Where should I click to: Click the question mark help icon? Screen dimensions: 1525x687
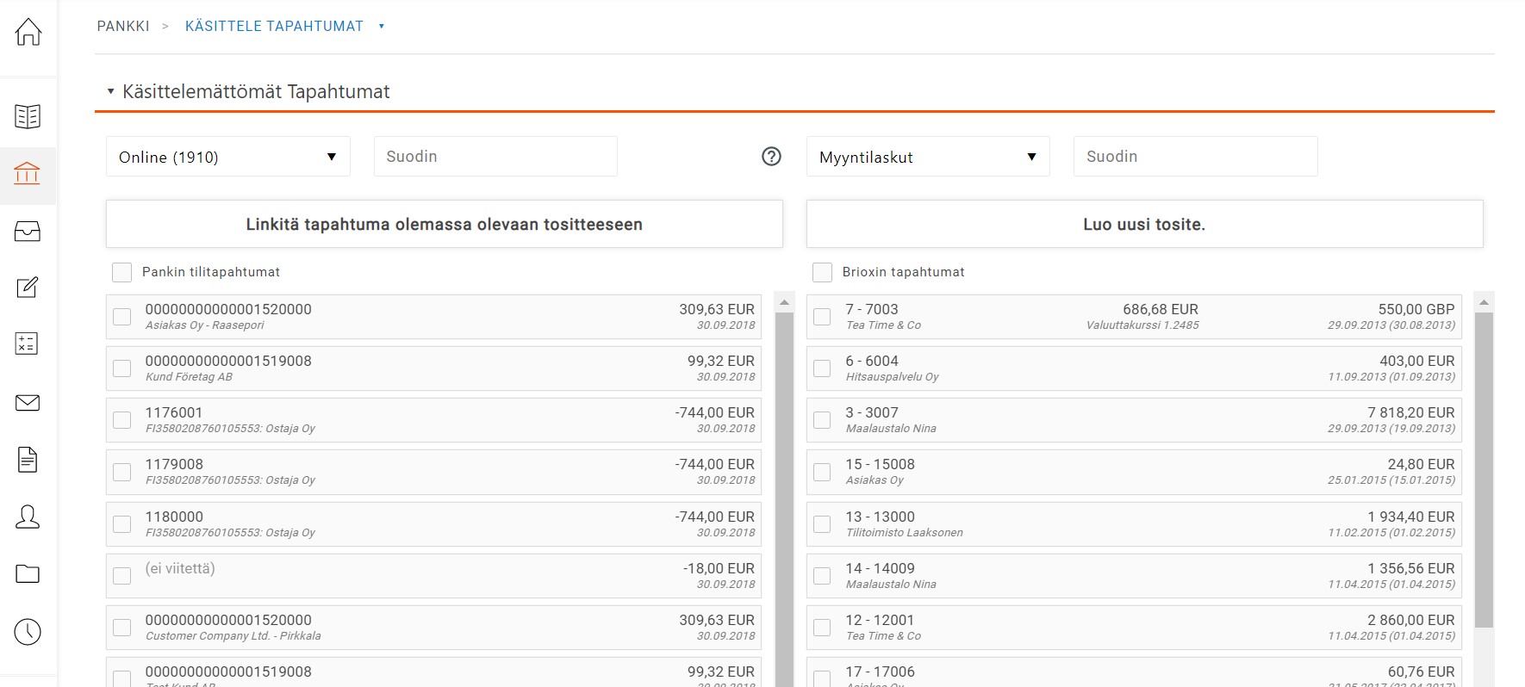point(771,157)
